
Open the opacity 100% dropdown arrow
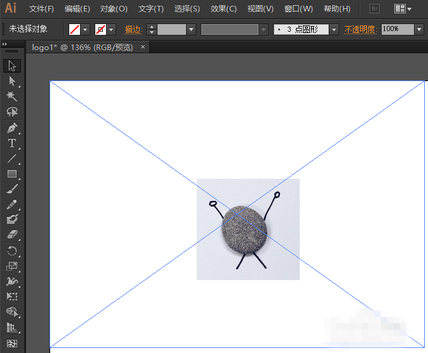(419, 29)
